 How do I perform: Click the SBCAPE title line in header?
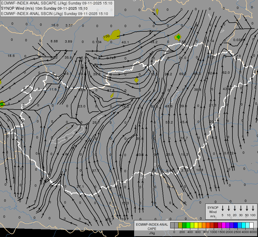pos(57,3)
